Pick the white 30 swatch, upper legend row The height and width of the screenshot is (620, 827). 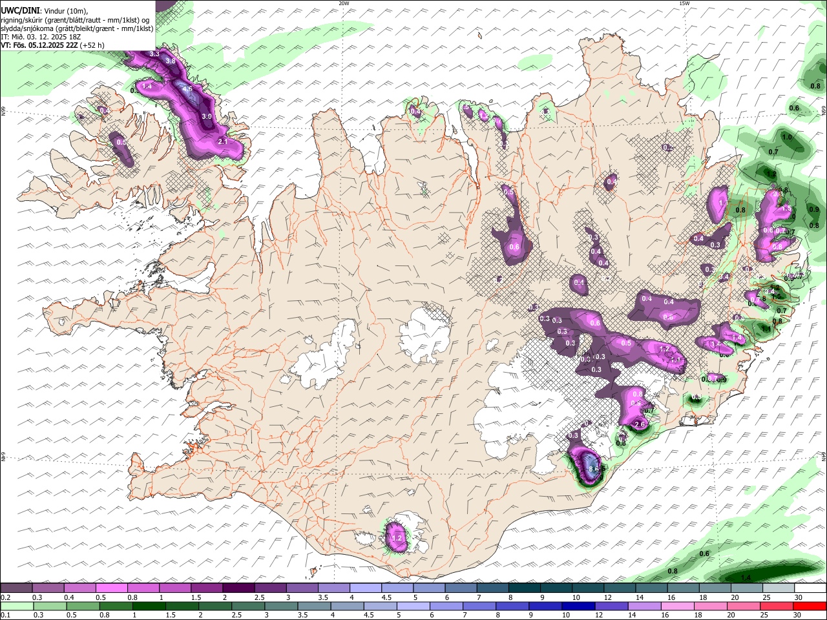pyautogui.click(x=811, y=588)
